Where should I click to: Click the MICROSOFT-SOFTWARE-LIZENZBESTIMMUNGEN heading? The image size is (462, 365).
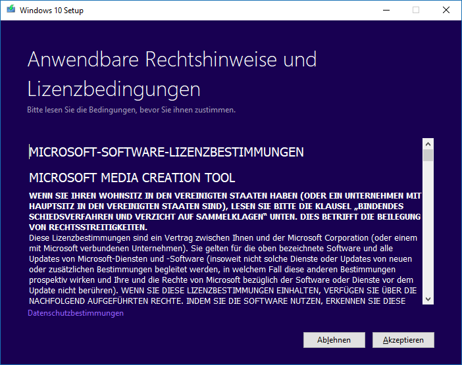167,153
